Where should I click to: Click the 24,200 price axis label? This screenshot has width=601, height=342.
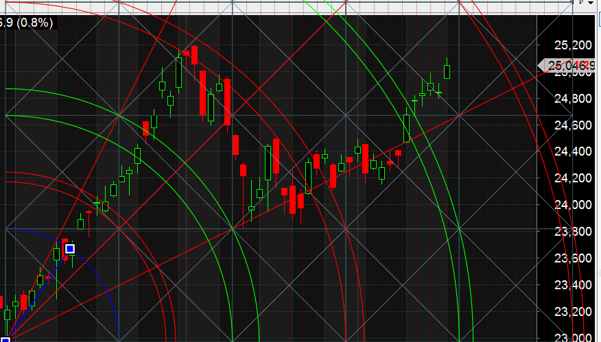572,178
